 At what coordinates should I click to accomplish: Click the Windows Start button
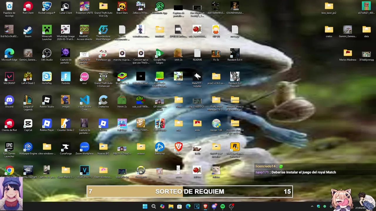pos(145,206)
